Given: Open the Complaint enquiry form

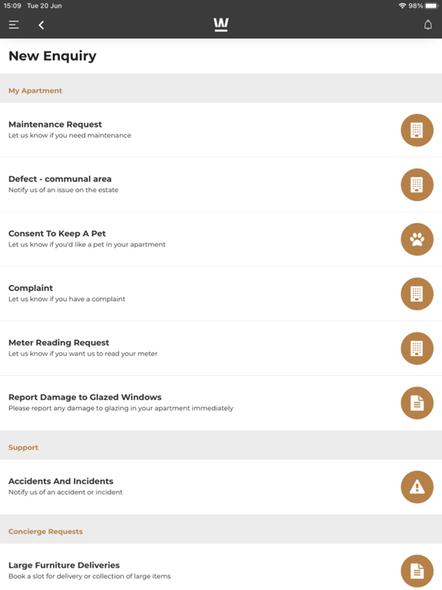Looking at the screenshot, I should pyautogui.click(x=221, y=294).
